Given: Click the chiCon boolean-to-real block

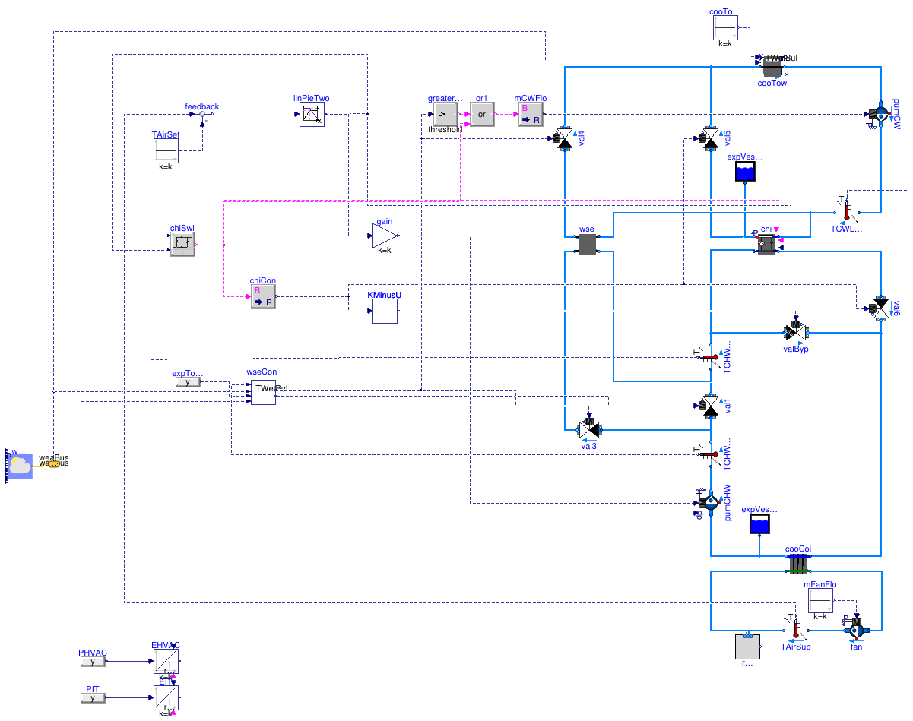Looking at the screenshot, I should point(263,296).
